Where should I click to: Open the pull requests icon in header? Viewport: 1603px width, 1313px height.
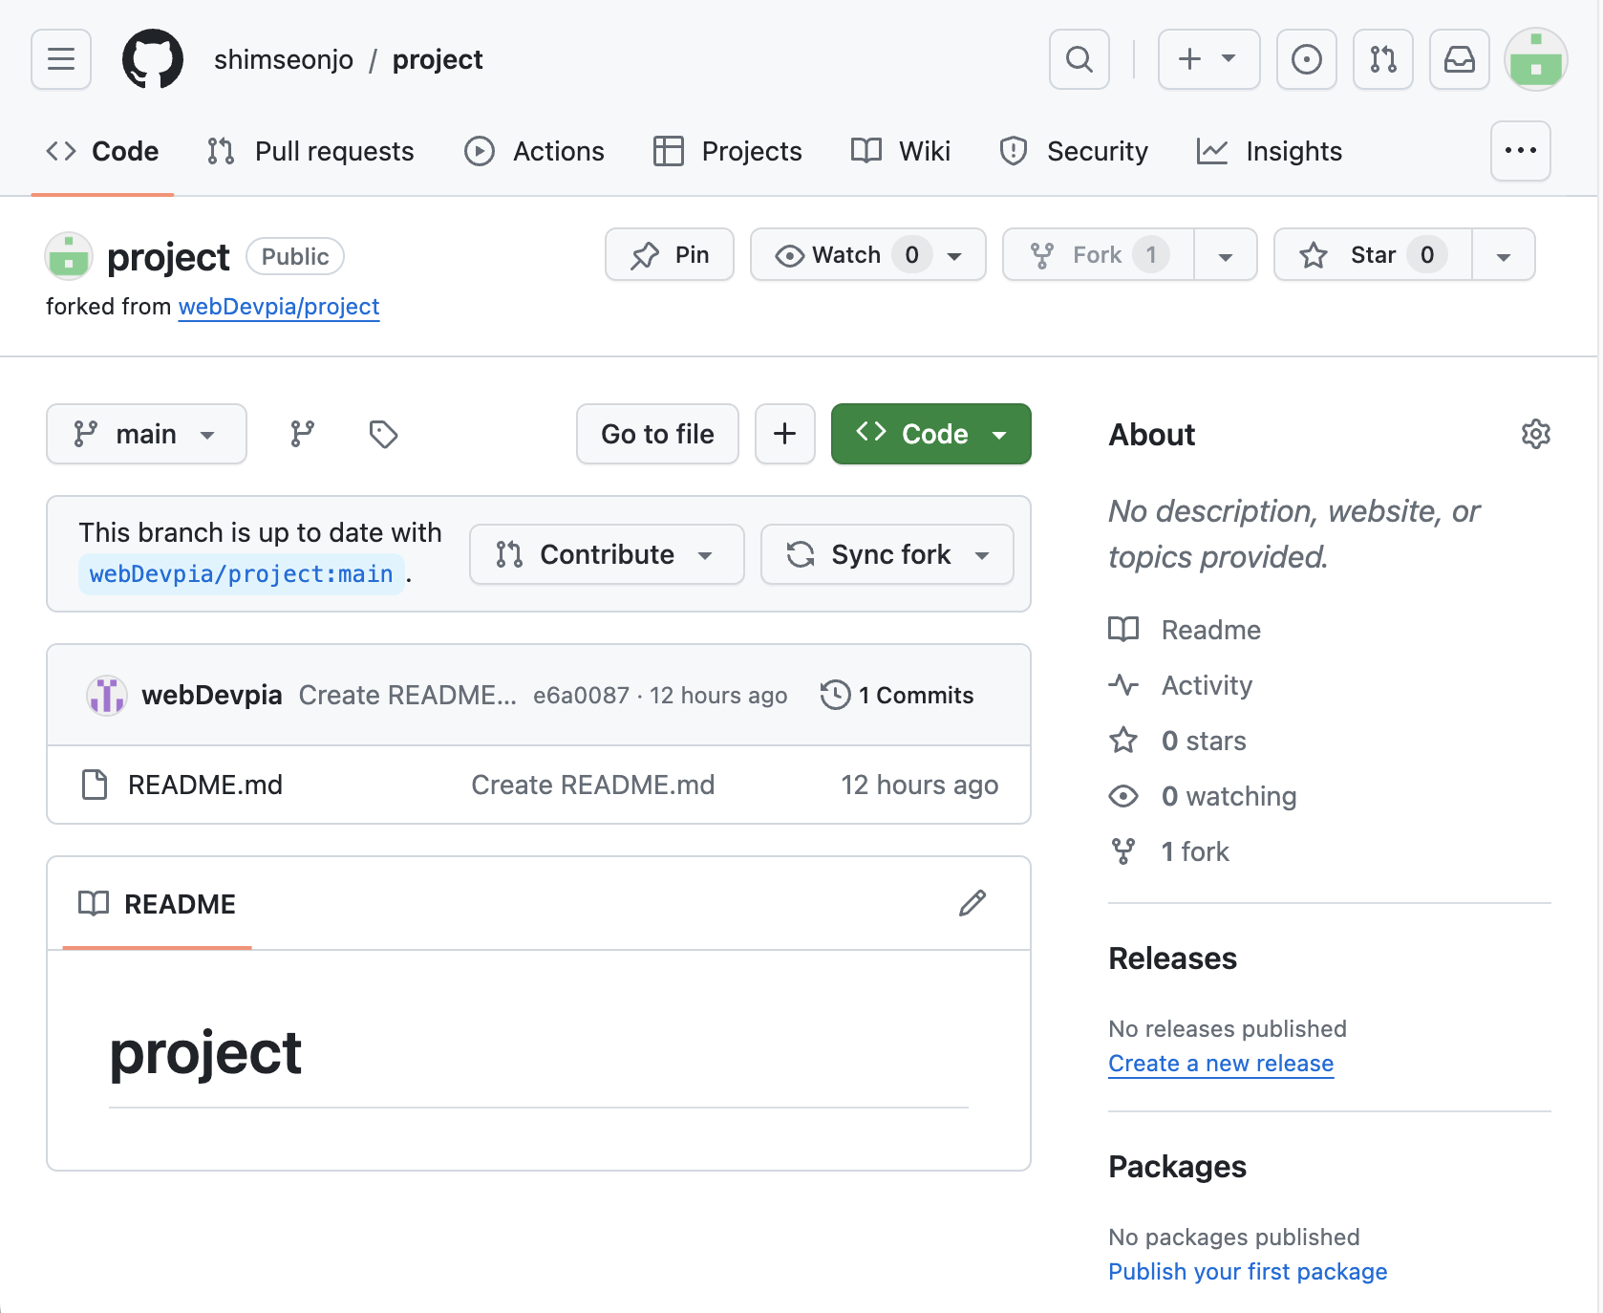[1382, 59]
